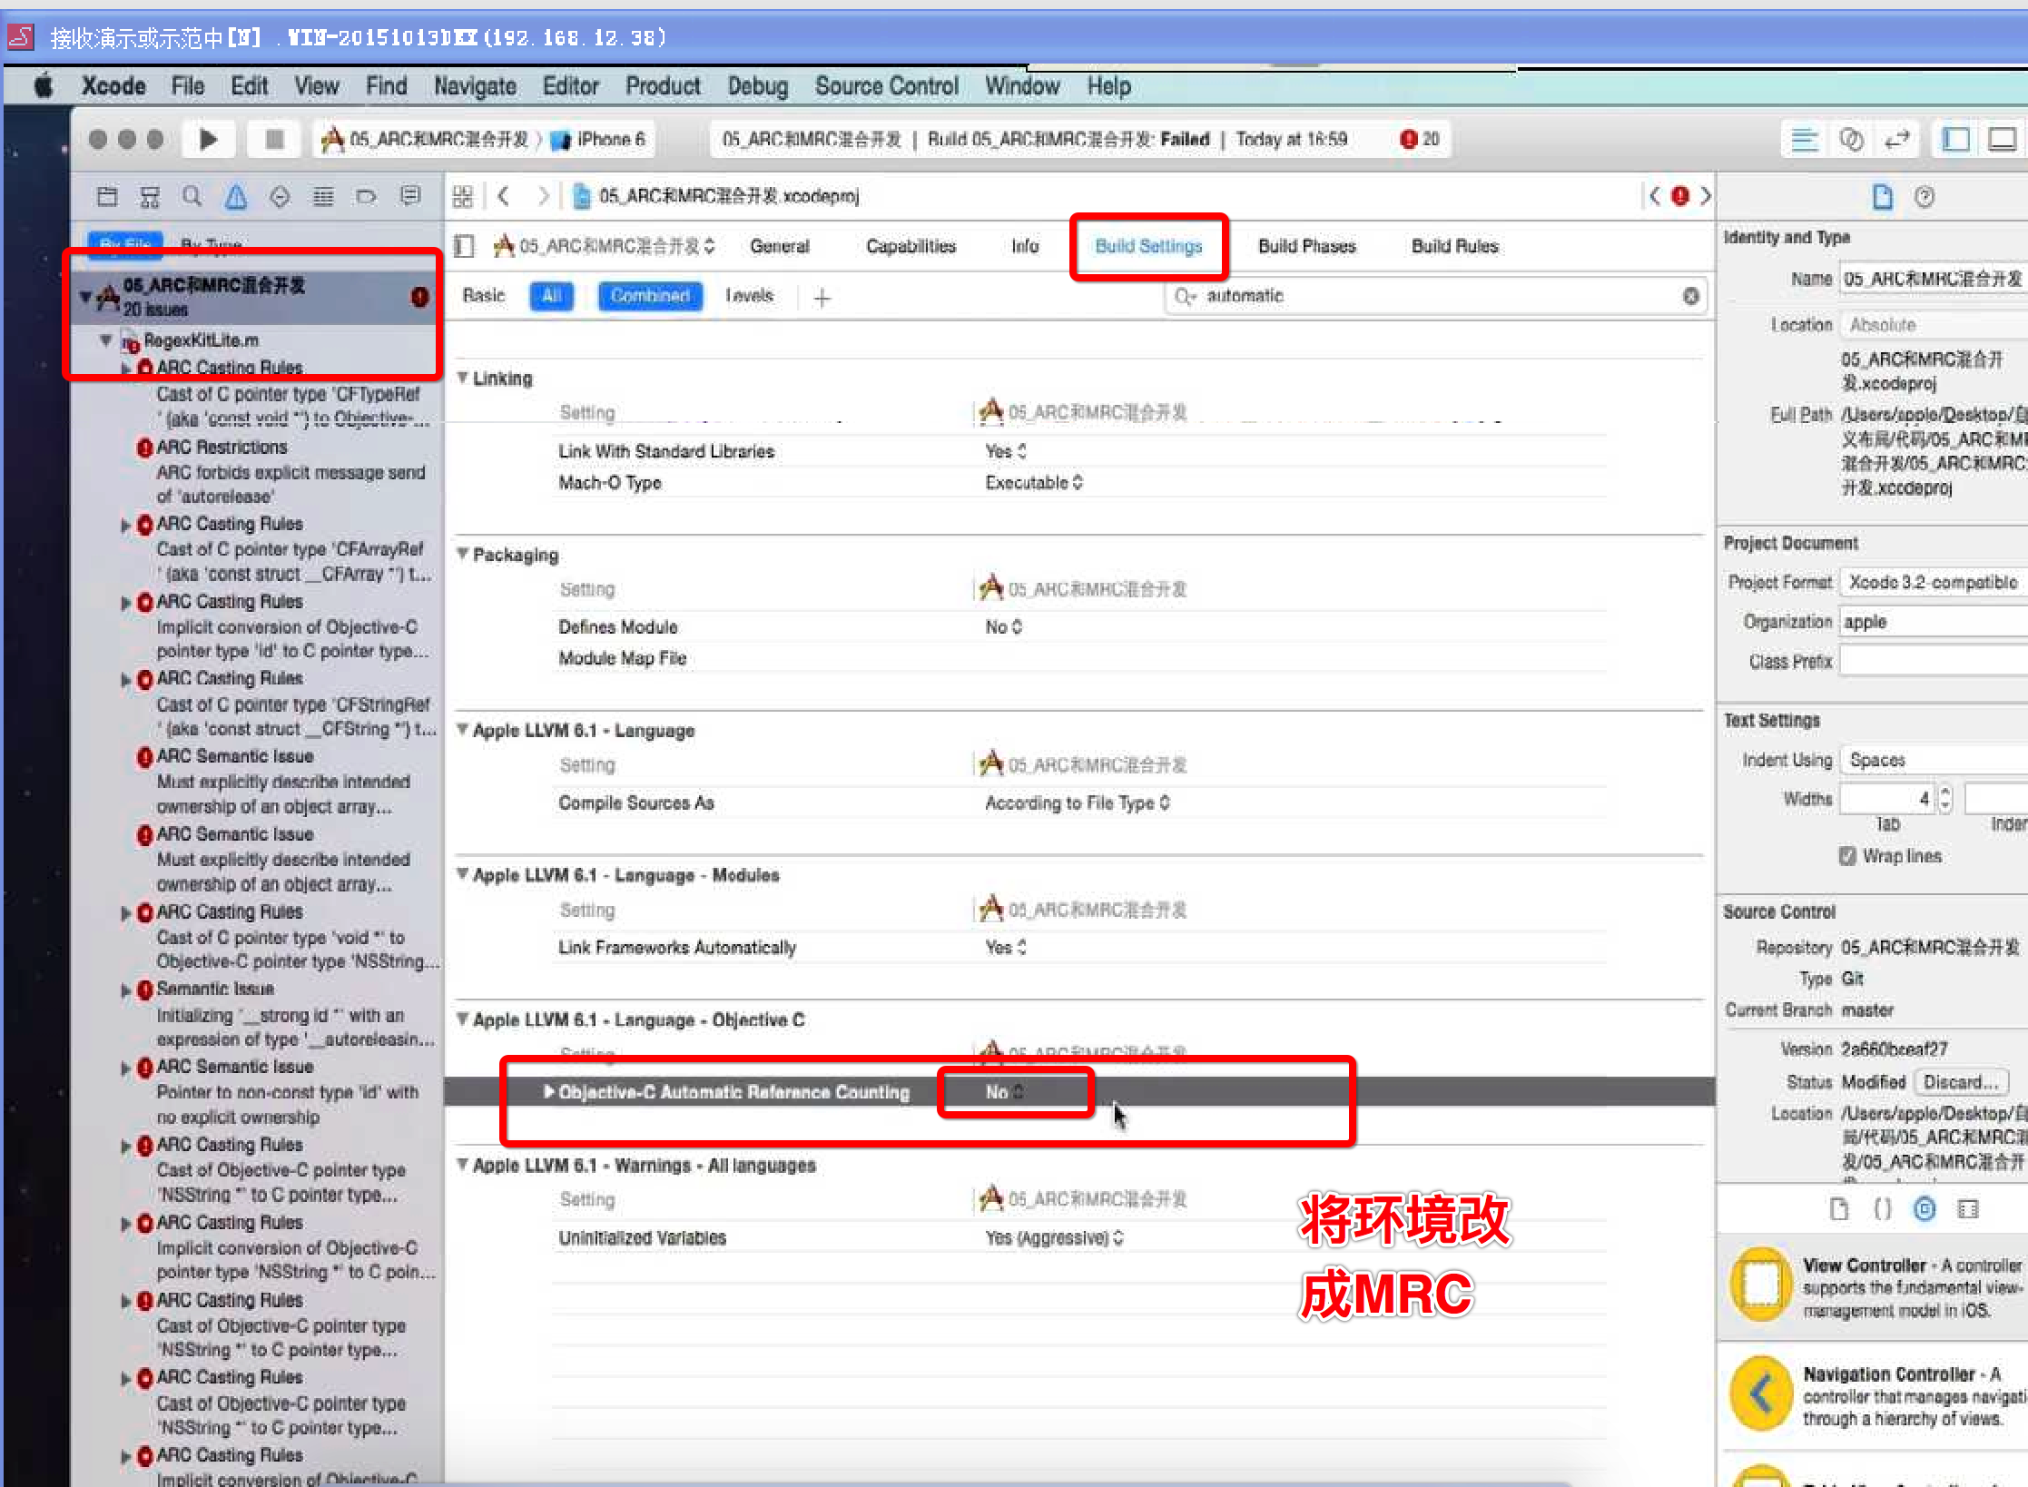Select the Basic filter
The image size is (2028, 1487).
[x=483, y=296]
